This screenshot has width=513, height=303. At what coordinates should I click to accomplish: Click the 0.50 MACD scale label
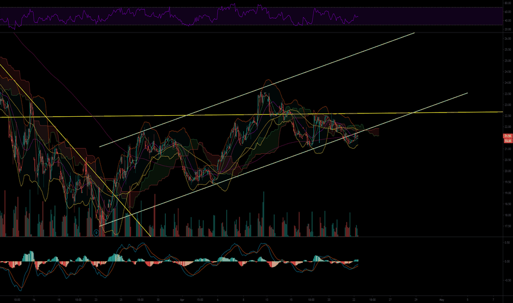tap(507, 243)
